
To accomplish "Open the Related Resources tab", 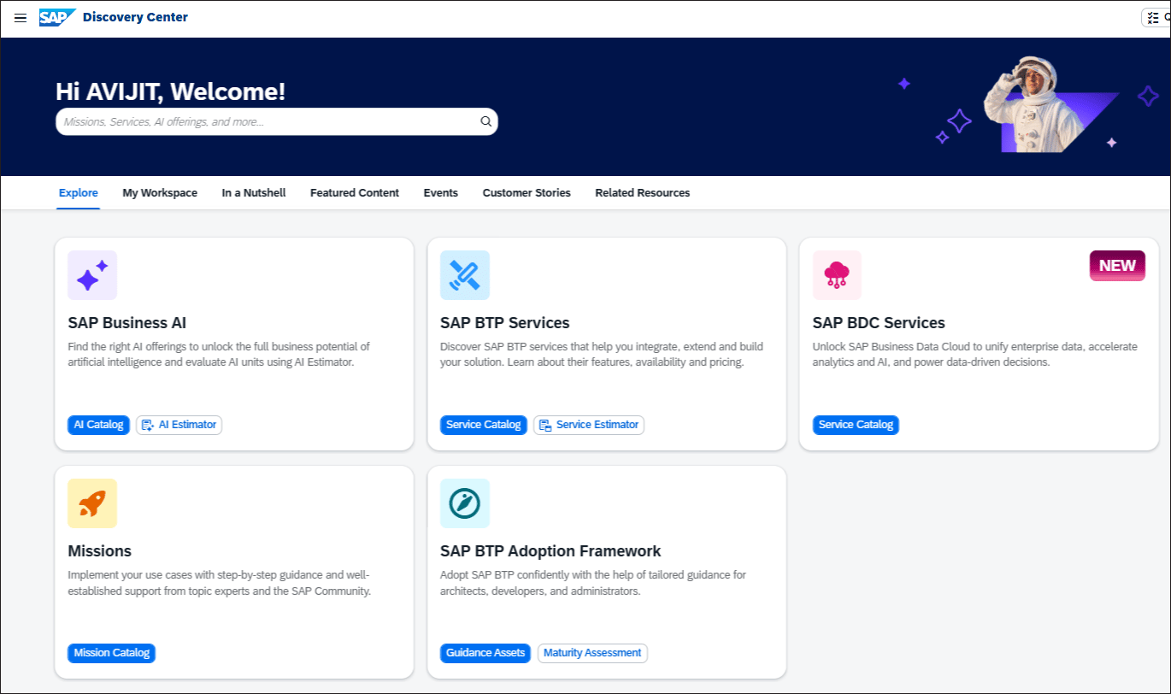I will click(643, 193).
